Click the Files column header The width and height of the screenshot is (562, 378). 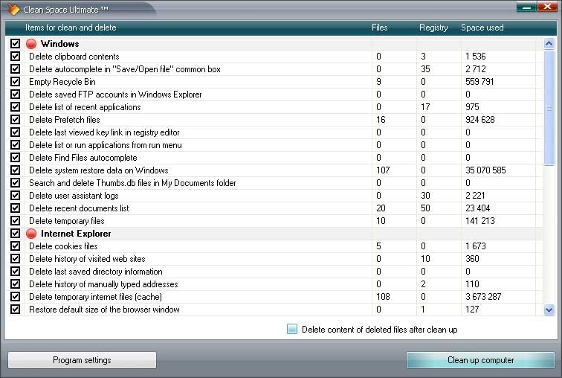pos(380,28)
